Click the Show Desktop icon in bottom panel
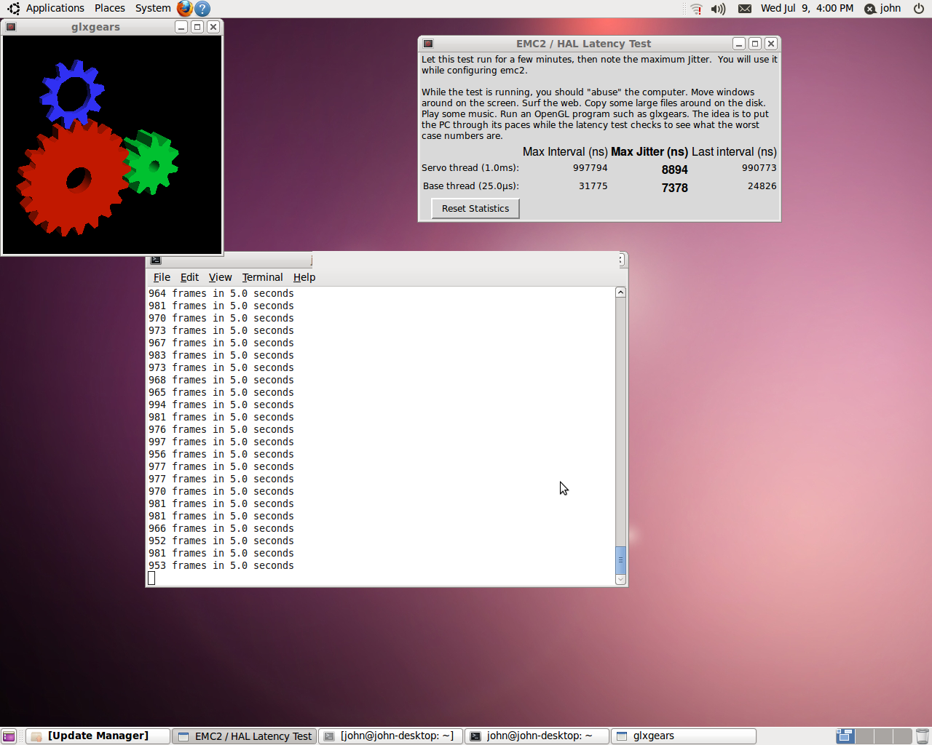 tap(8, 736)
